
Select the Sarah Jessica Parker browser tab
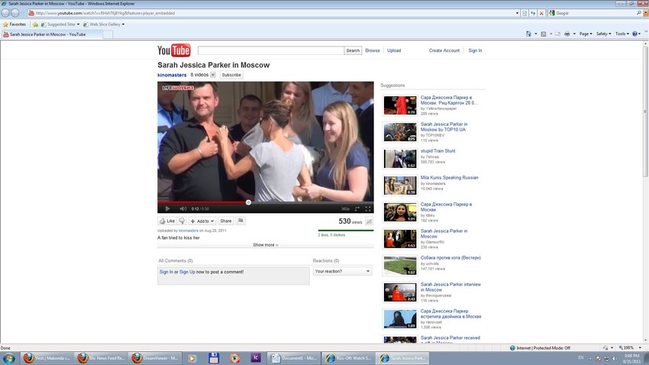tap(46, 34)
